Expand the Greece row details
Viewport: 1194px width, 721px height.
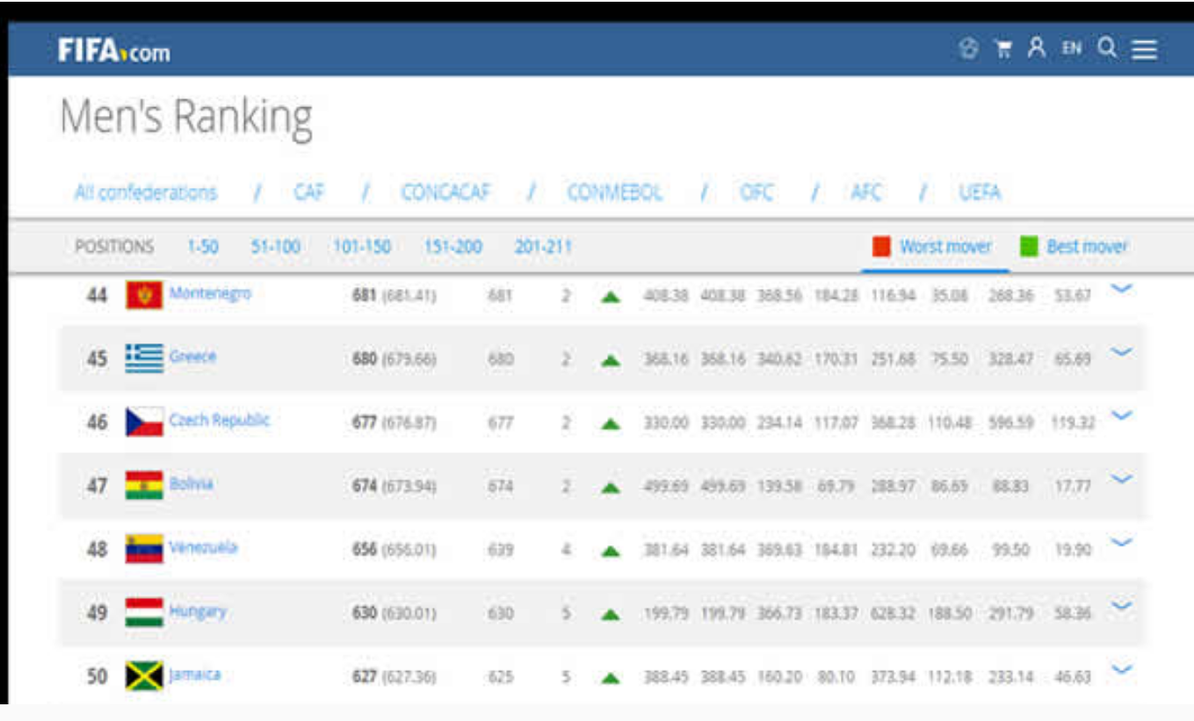tap(1122, 351)
